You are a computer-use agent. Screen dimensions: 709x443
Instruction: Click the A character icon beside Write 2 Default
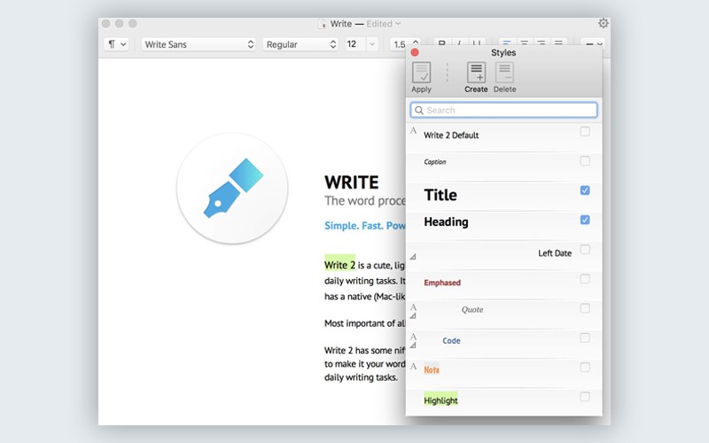(x=413, y=130)
